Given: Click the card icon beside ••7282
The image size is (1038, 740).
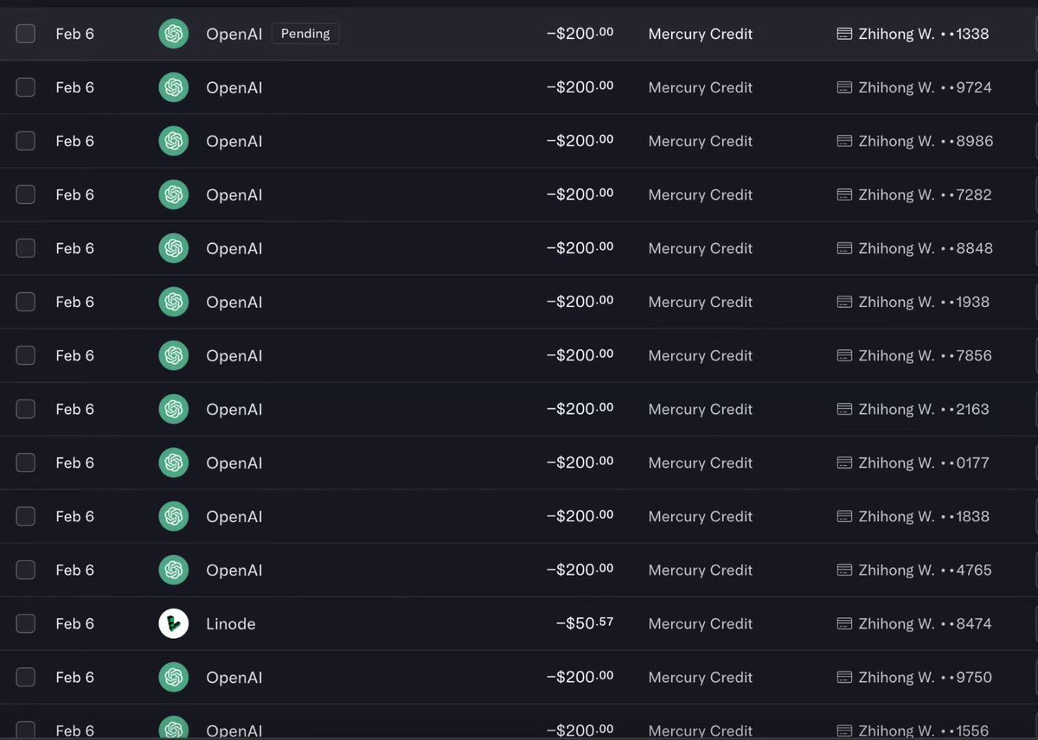Looking at the screenshot, I should [x=845, y=195].
